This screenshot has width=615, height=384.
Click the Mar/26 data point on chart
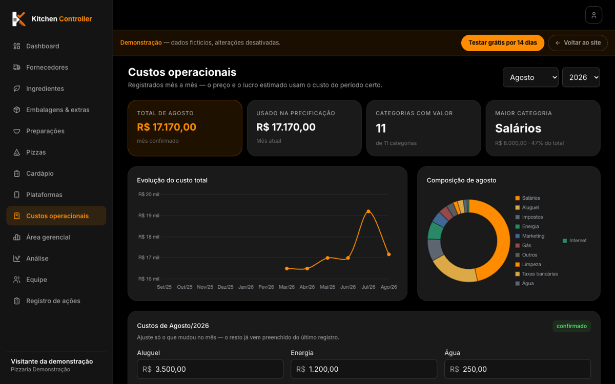tap(286, 268)
